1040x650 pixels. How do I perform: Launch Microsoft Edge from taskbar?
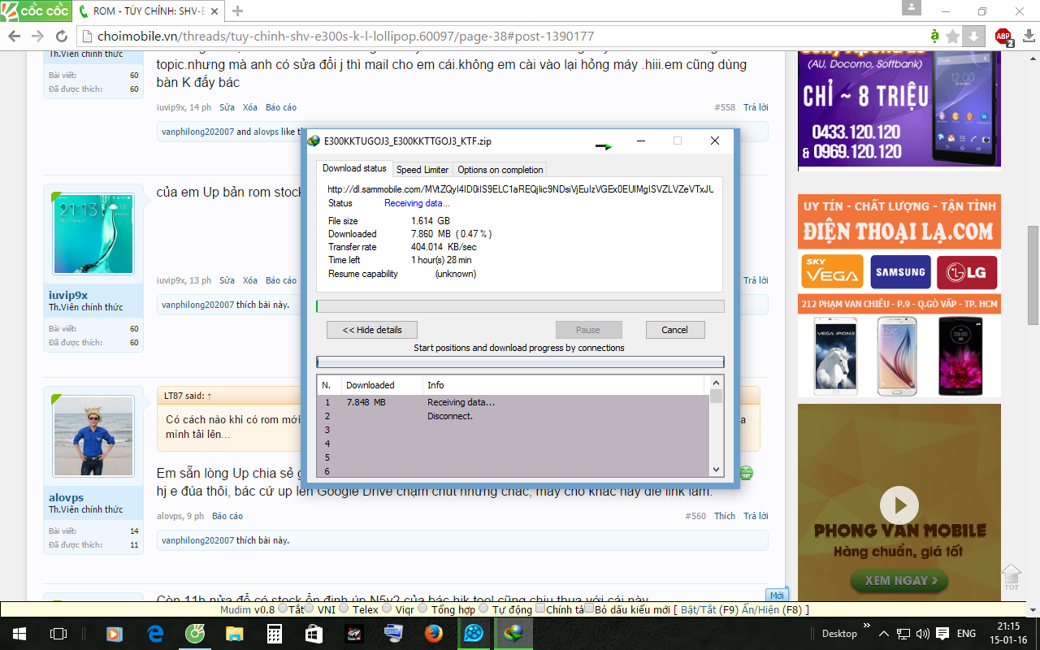155,634
